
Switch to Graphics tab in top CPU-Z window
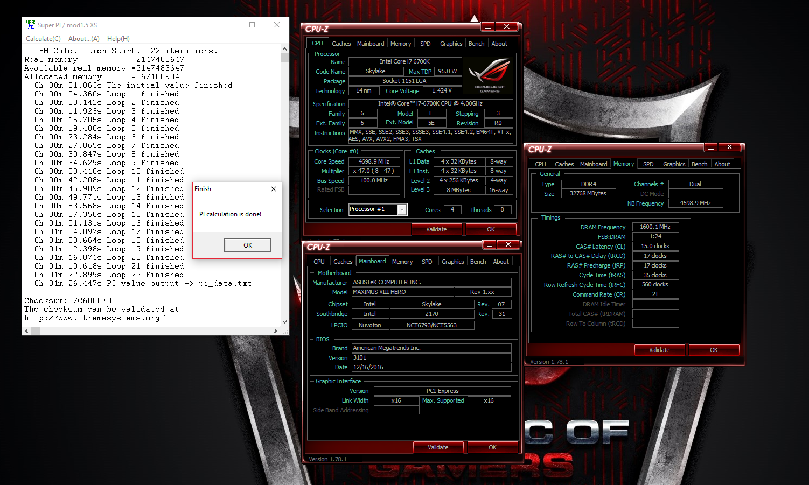tap(451, 44)
